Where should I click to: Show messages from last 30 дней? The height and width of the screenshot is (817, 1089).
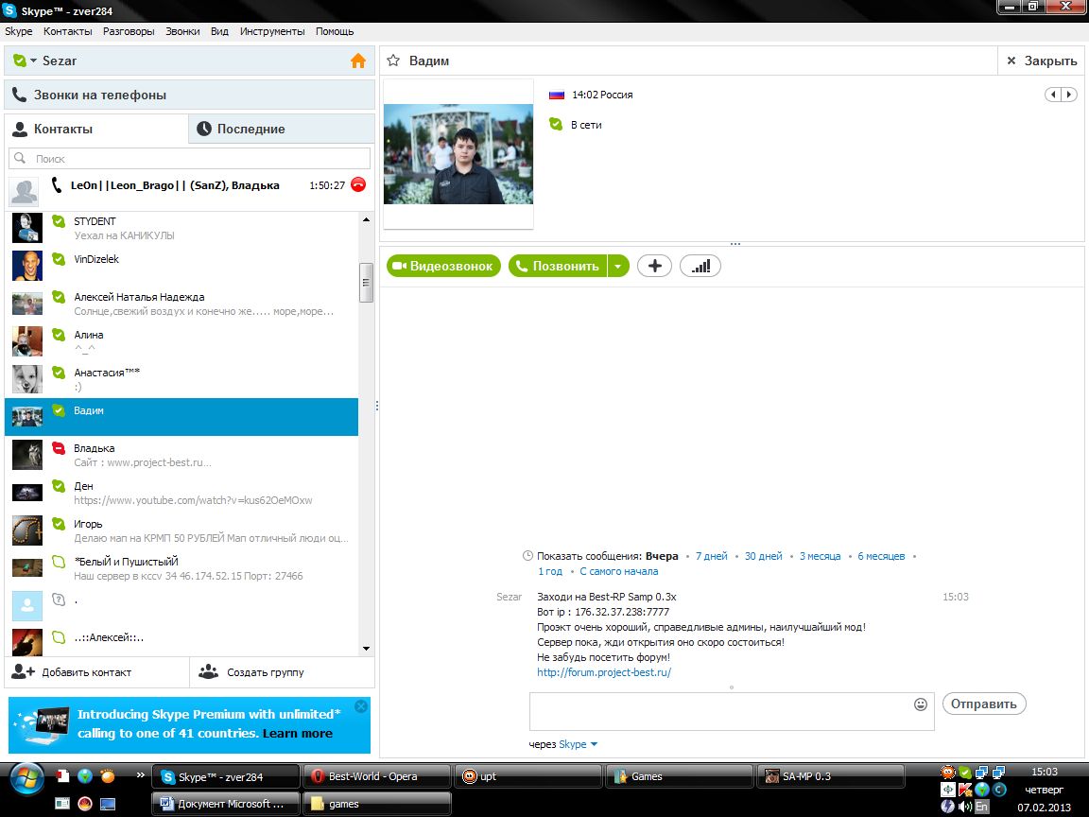click(763, 556)
